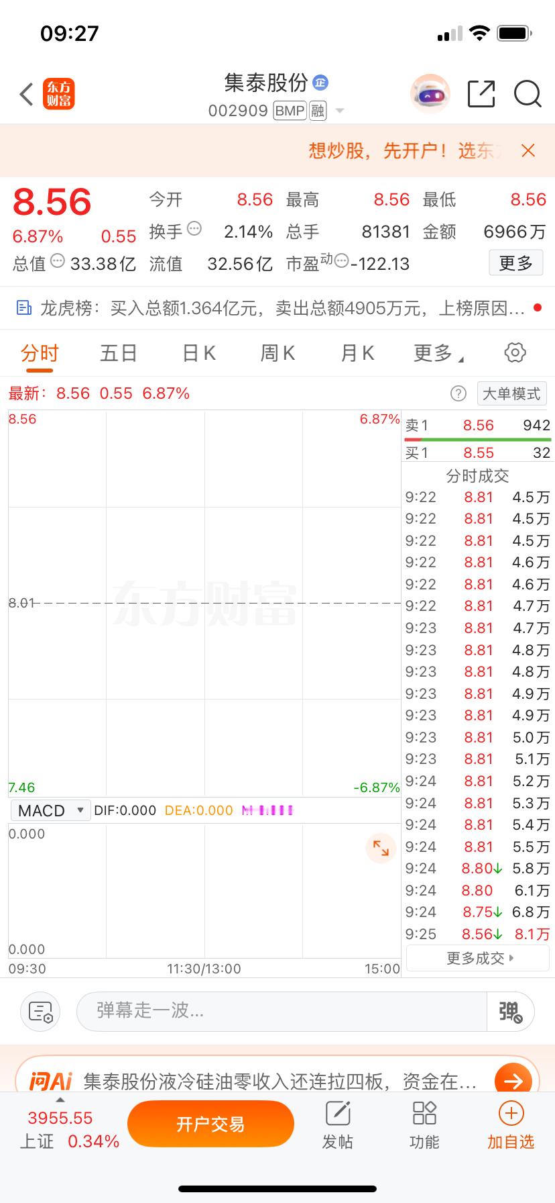
Task: Tap the orange arrow go button
Action: tap(513, 1080)
